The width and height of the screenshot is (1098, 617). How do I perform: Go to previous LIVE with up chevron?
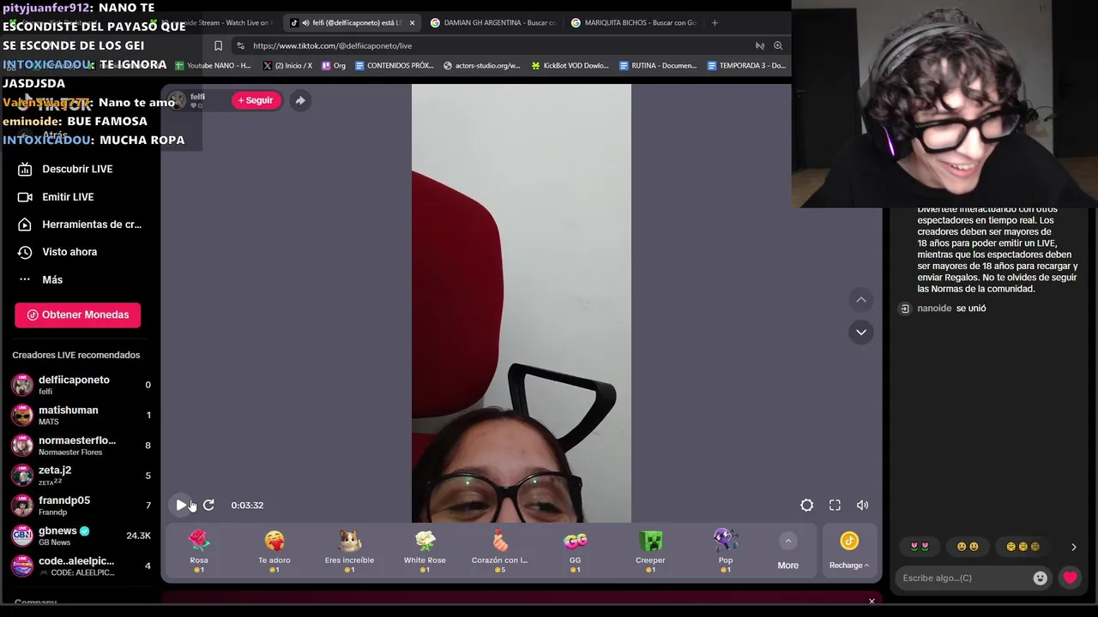coord(860,300)
